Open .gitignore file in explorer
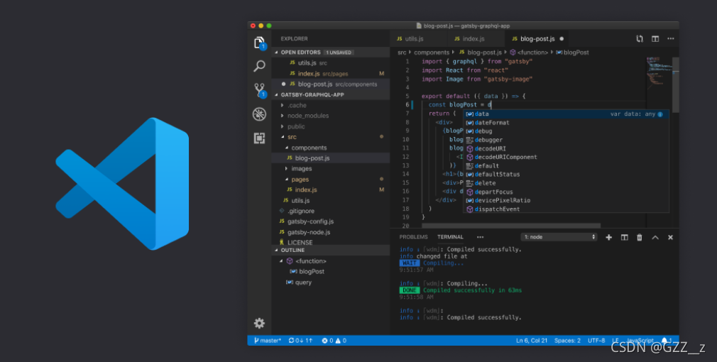This screenshot has height=362, width=717. point(331,211)
